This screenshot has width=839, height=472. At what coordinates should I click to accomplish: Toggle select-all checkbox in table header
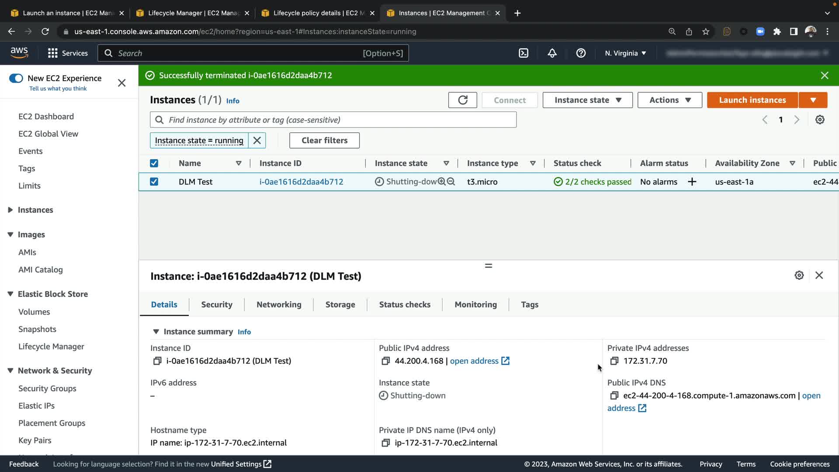pos(154,163)
